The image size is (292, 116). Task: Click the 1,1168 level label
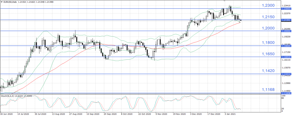point(268,90)
